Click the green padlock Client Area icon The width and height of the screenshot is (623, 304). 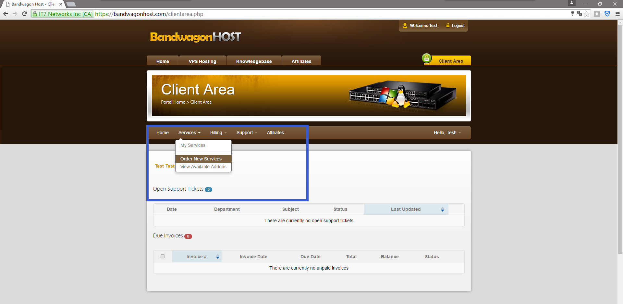coord(426,58)
